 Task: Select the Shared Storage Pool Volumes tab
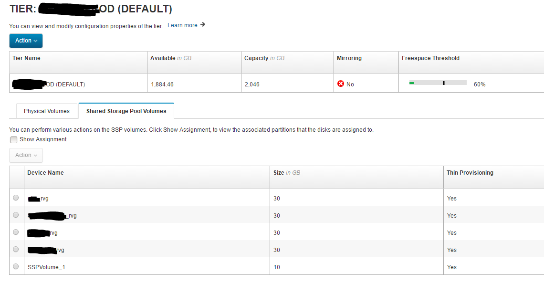click(x=126, y=111)
